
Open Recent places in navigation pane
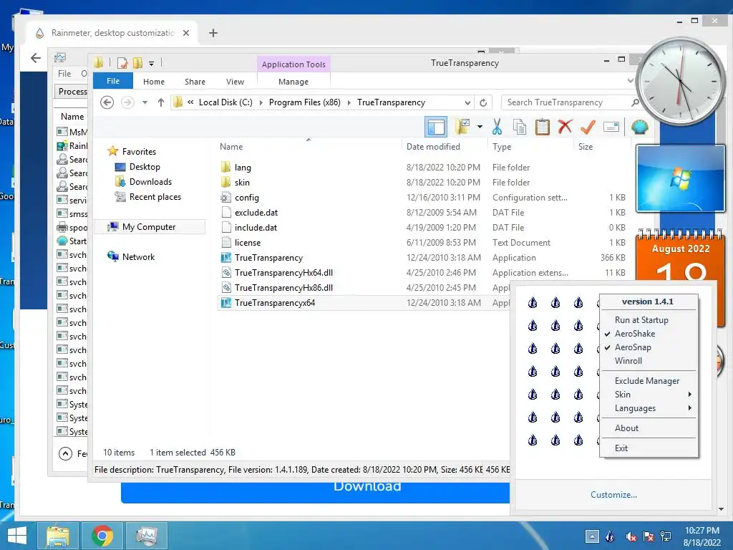coord(155,197)
